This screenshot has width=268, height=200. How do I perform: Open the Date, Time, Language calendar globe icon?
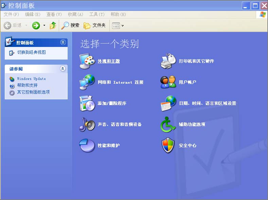point(168,103)
